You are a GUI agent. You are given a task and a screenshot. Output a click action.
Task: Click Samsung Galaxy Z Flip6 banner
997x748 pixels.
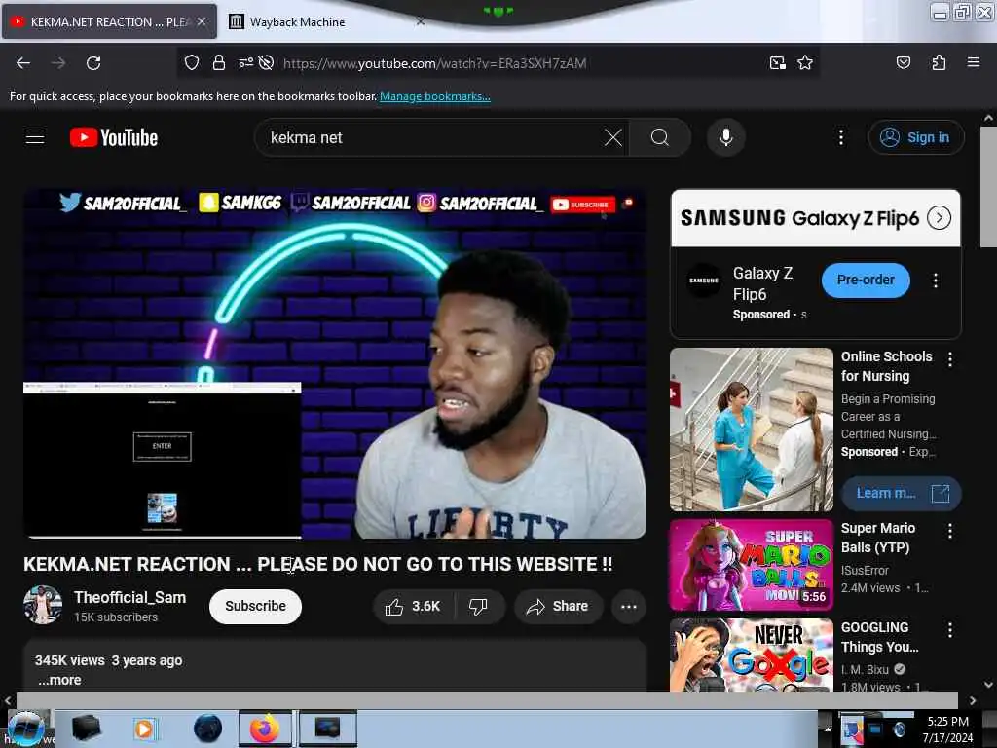click(x=816, y=218)
